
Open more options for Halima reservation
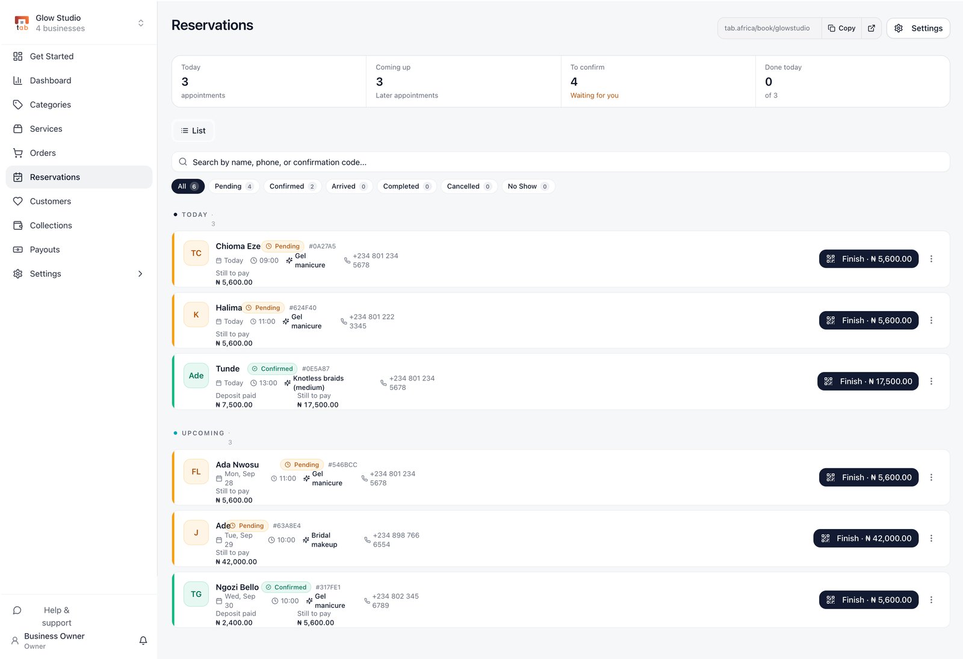931,320
